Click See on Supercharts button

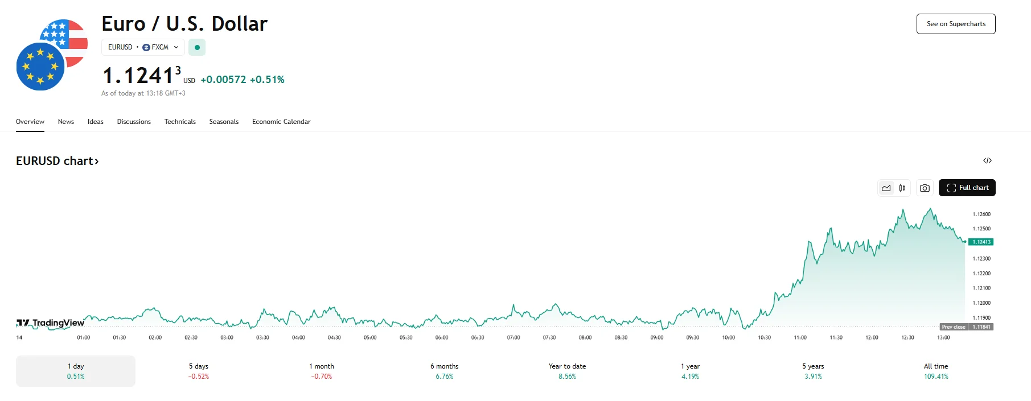point(956,24)
